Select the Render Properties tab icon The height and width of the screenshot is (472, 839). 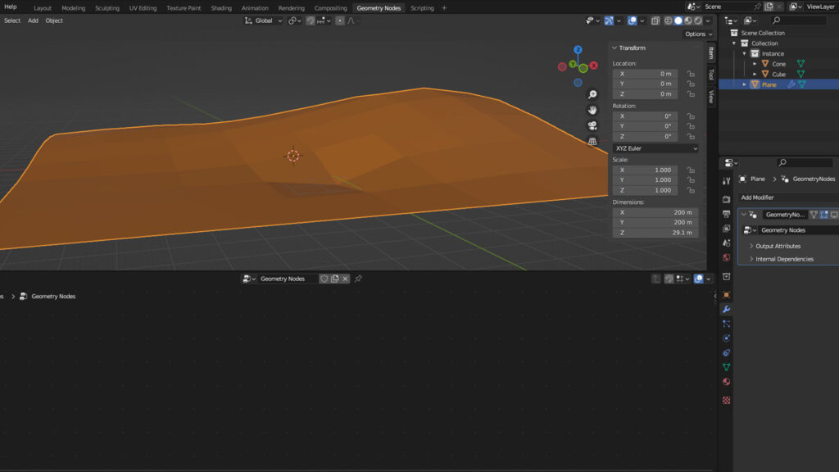727,198
